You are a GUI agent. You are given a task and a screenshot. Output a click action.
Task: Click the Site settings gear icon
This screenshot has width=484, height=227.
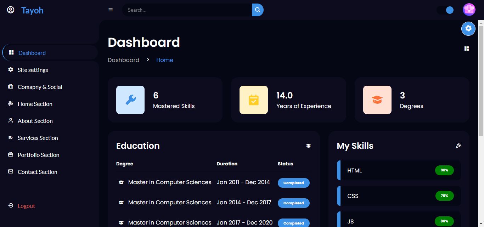pyautogui.click(x=11, y=69)
